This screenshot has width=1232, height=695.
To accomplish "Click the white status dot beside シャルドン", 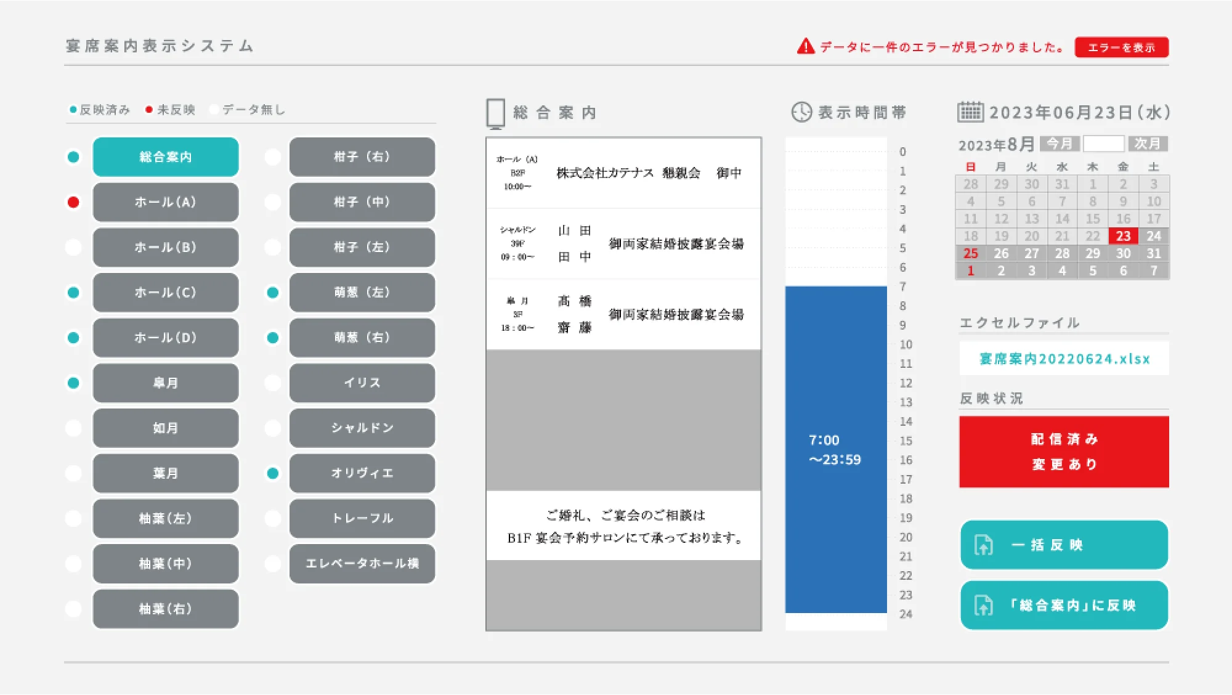I will click(272, 428).
